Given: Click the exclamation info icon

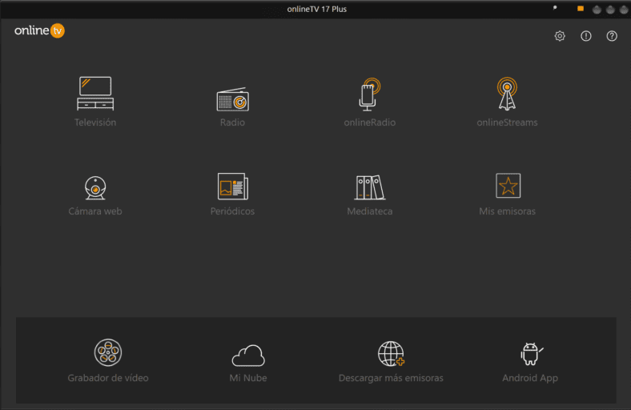Looking at the screenshot, I should coord(586,36).
